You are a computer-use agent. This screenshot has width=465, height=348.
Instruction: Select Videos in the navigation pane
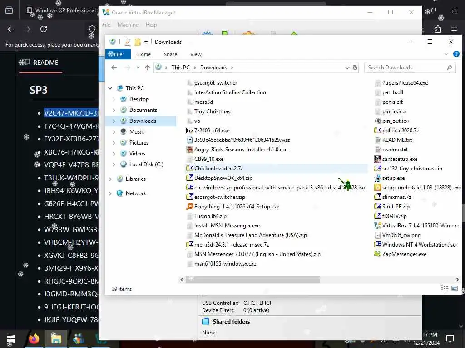[137, 154]
